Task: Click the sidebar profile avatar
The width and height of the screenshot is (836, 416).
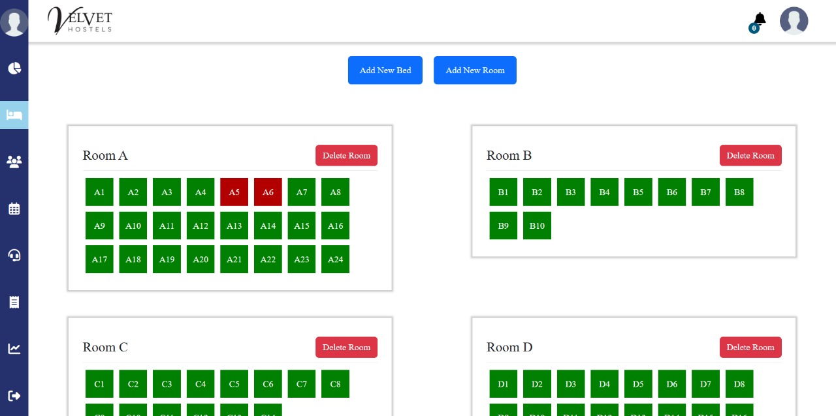Action: (x=14, y=22)
